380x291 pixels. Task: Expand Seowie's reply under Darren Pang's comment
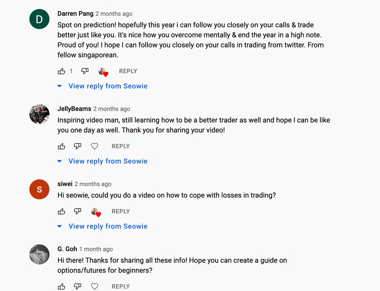click(108, 86)
